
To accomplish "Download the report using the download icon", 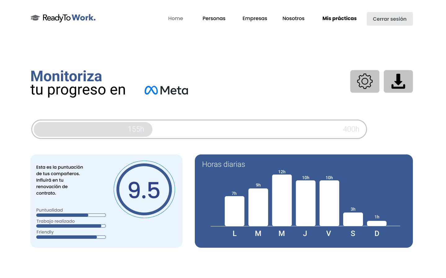I will pyautogui.click(x=398, y=81).
